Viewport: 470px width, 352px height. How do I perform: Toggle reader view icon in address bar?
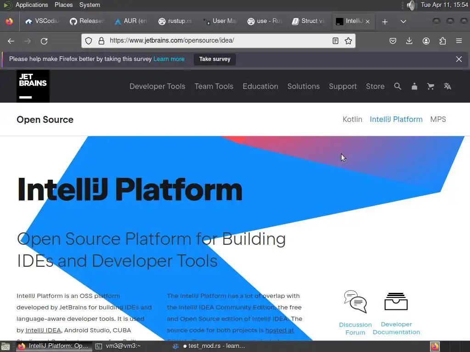tap(336, 41)
